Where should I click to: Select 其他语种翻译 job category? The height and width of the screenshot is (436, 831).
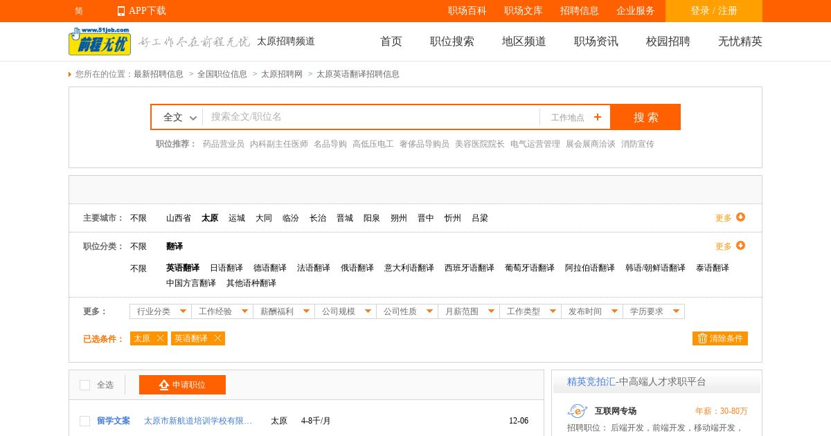click(251, 283)
